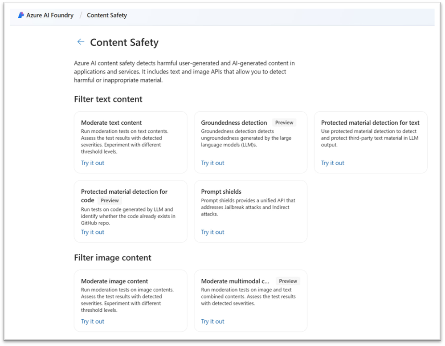Image resolution: width=445 pixels, height=346 pixels.
Task: Click Protected material detection for text title
Action: (x=370, y=123)
